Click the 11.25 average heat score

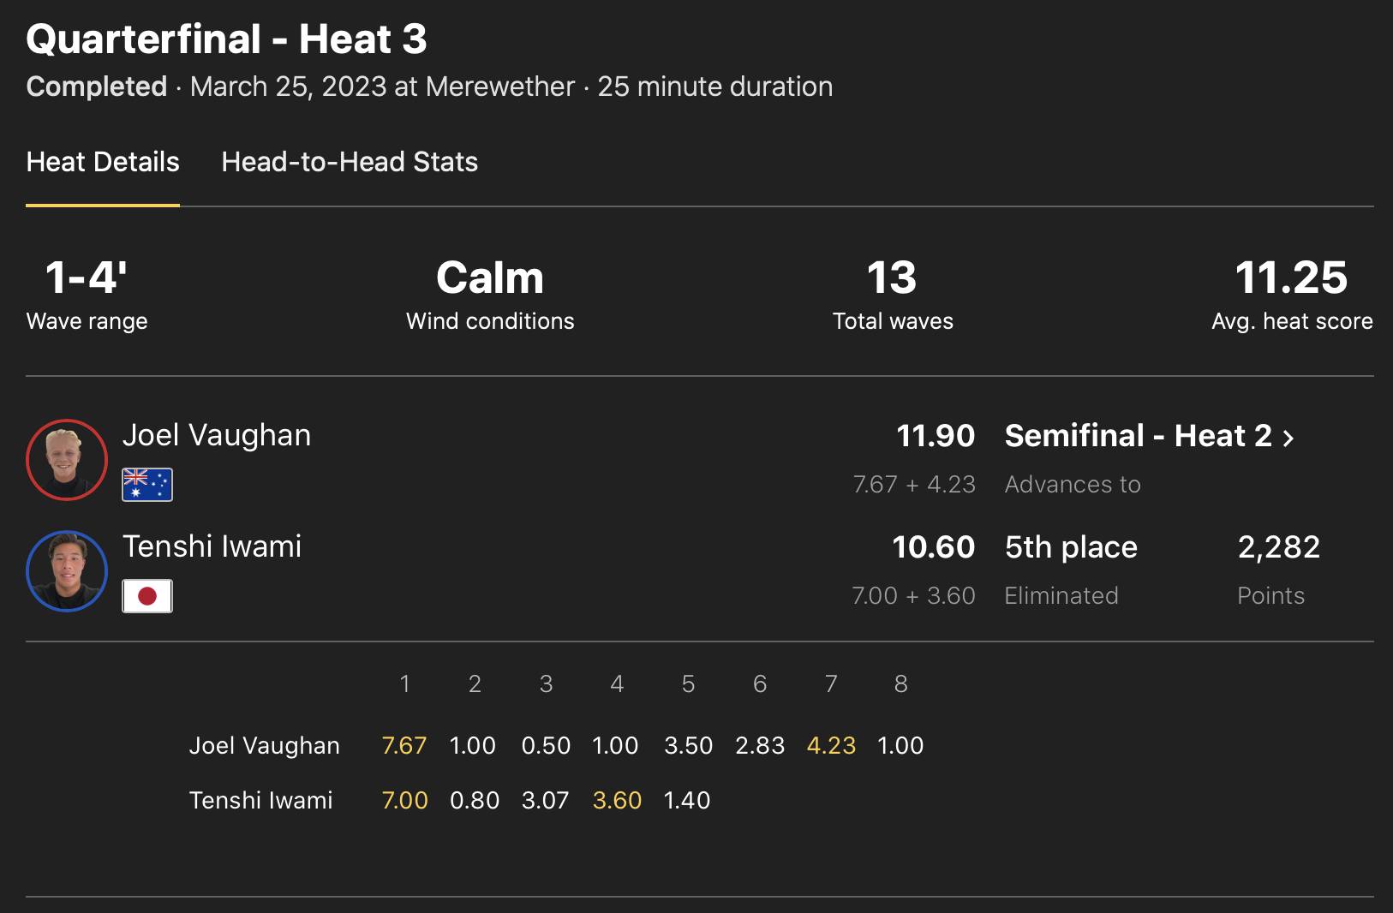pyautogui.click(x=1291, y=278)
